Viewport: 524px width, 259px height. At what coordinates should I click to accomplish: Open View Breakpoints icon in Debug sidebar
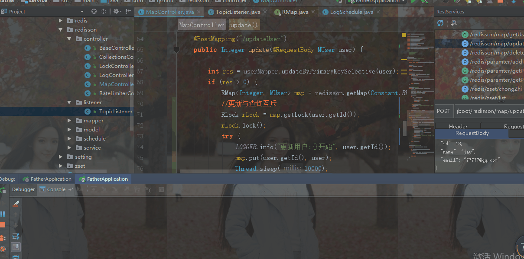tap(3, 238)
